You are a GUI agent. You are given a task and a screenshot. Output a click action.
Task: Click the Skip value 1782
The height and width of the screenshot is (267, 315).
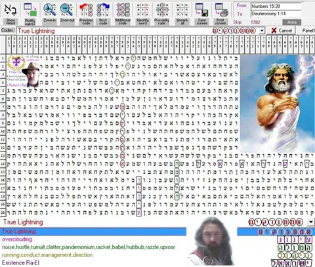coord(255,22)
